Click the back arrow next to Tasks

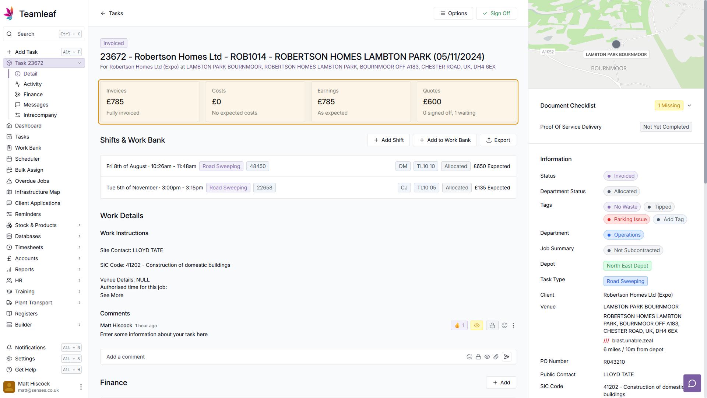(x=103, y=13)
